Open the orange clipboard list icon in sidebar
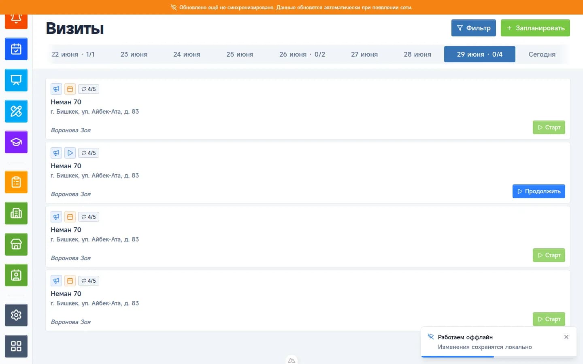 click(16, 182)
